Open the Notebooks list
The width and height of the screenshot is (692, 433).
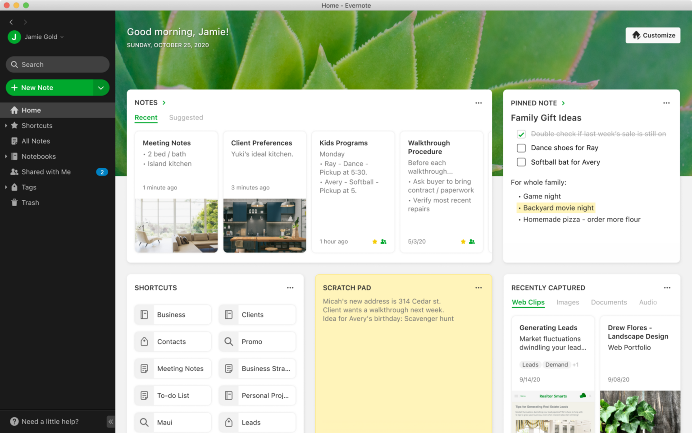pyautogui.click(x=38, y=157)
